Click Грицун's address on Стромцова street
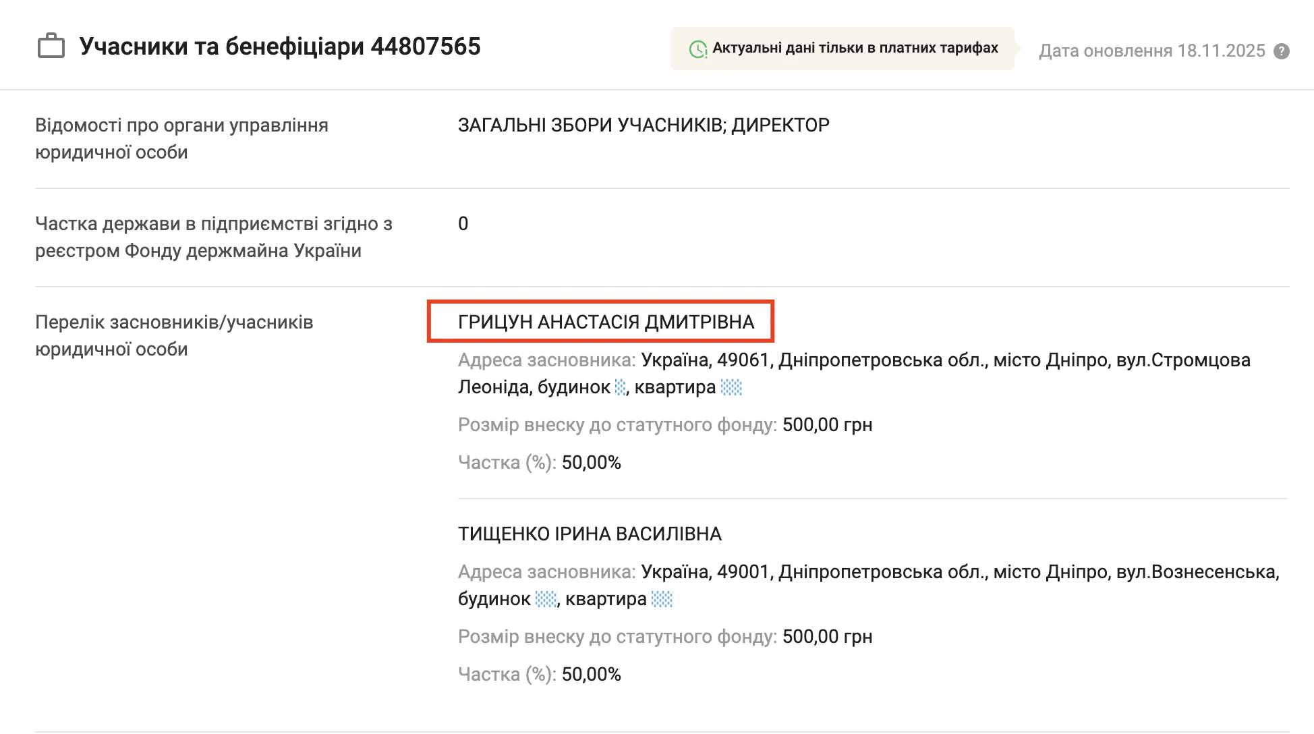Screen dimensions: 1314x734 click(x=944, y=360)
